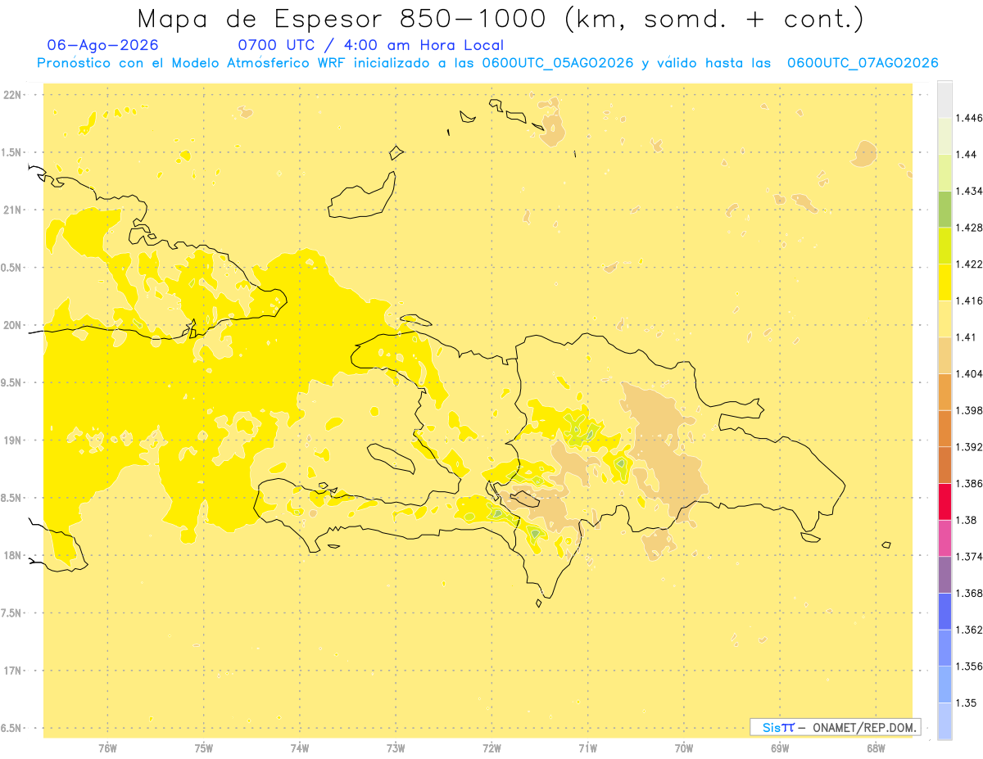
Task: Click the colorbar value 1.35
Action: 967,703
